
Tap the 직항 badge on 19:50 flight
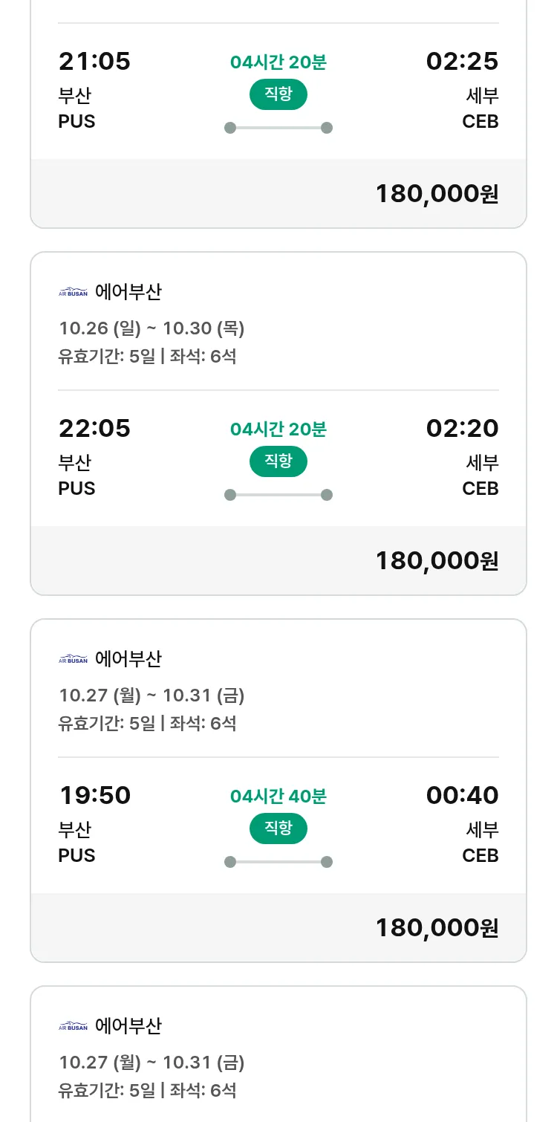278,828
